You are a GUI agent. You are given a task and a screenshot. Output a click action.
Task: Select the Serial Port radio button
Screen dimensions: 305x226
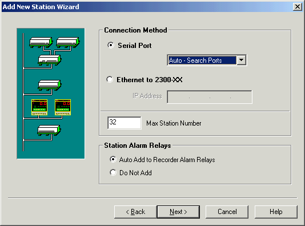[111, 46]
